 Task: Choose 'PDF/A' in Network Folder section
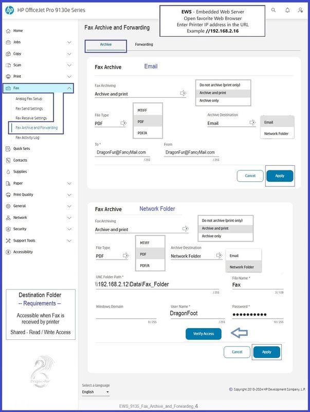(150, 266)
